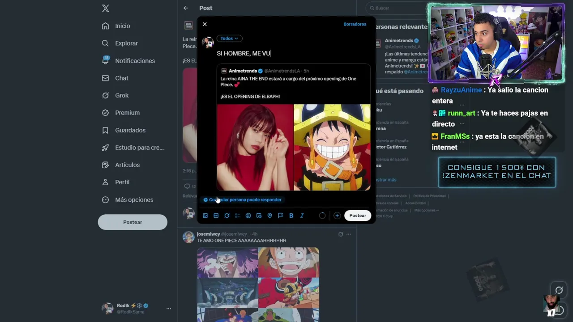The width and height of the screenshot is (573, 322).
Task: Open Grok floating button at bottom right
Action: pyautogui.click(x=559, y=290)
